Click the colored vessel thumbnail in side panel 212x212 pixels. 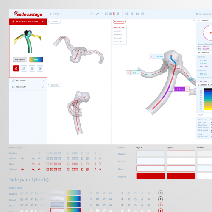[28, 41]
